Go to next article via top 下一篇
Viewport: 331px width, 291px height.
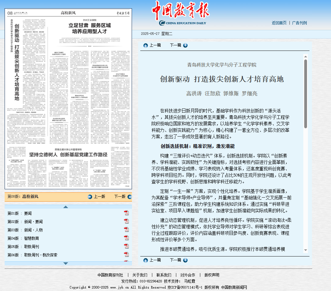coord(175,45)
